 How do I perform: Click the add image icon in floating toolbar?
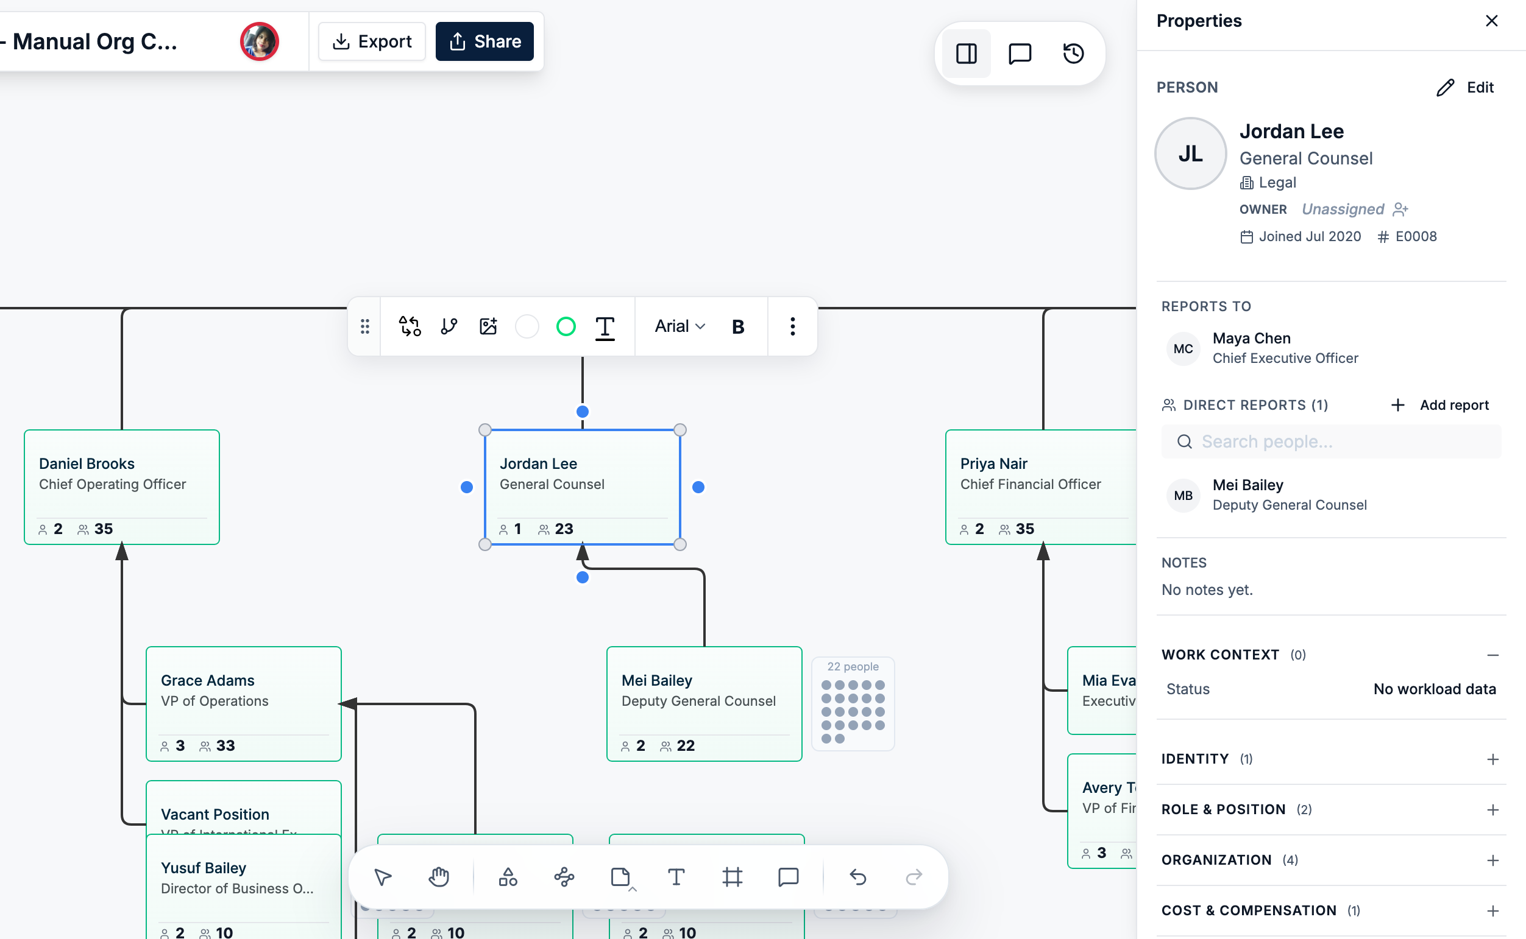click(x=488, y=326)
